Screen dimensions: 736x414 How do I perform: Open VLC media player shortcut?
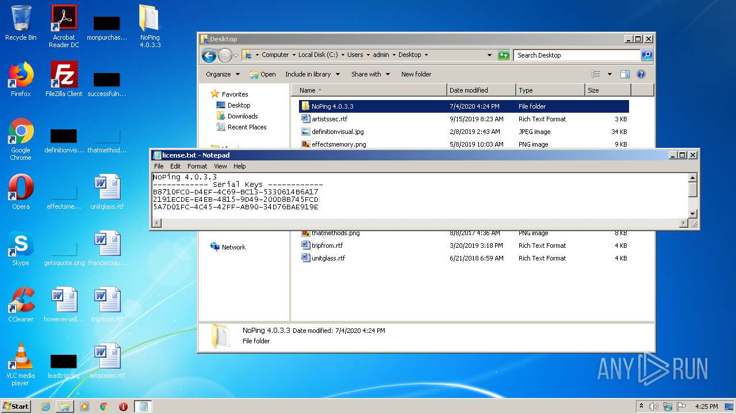[21, 365]
